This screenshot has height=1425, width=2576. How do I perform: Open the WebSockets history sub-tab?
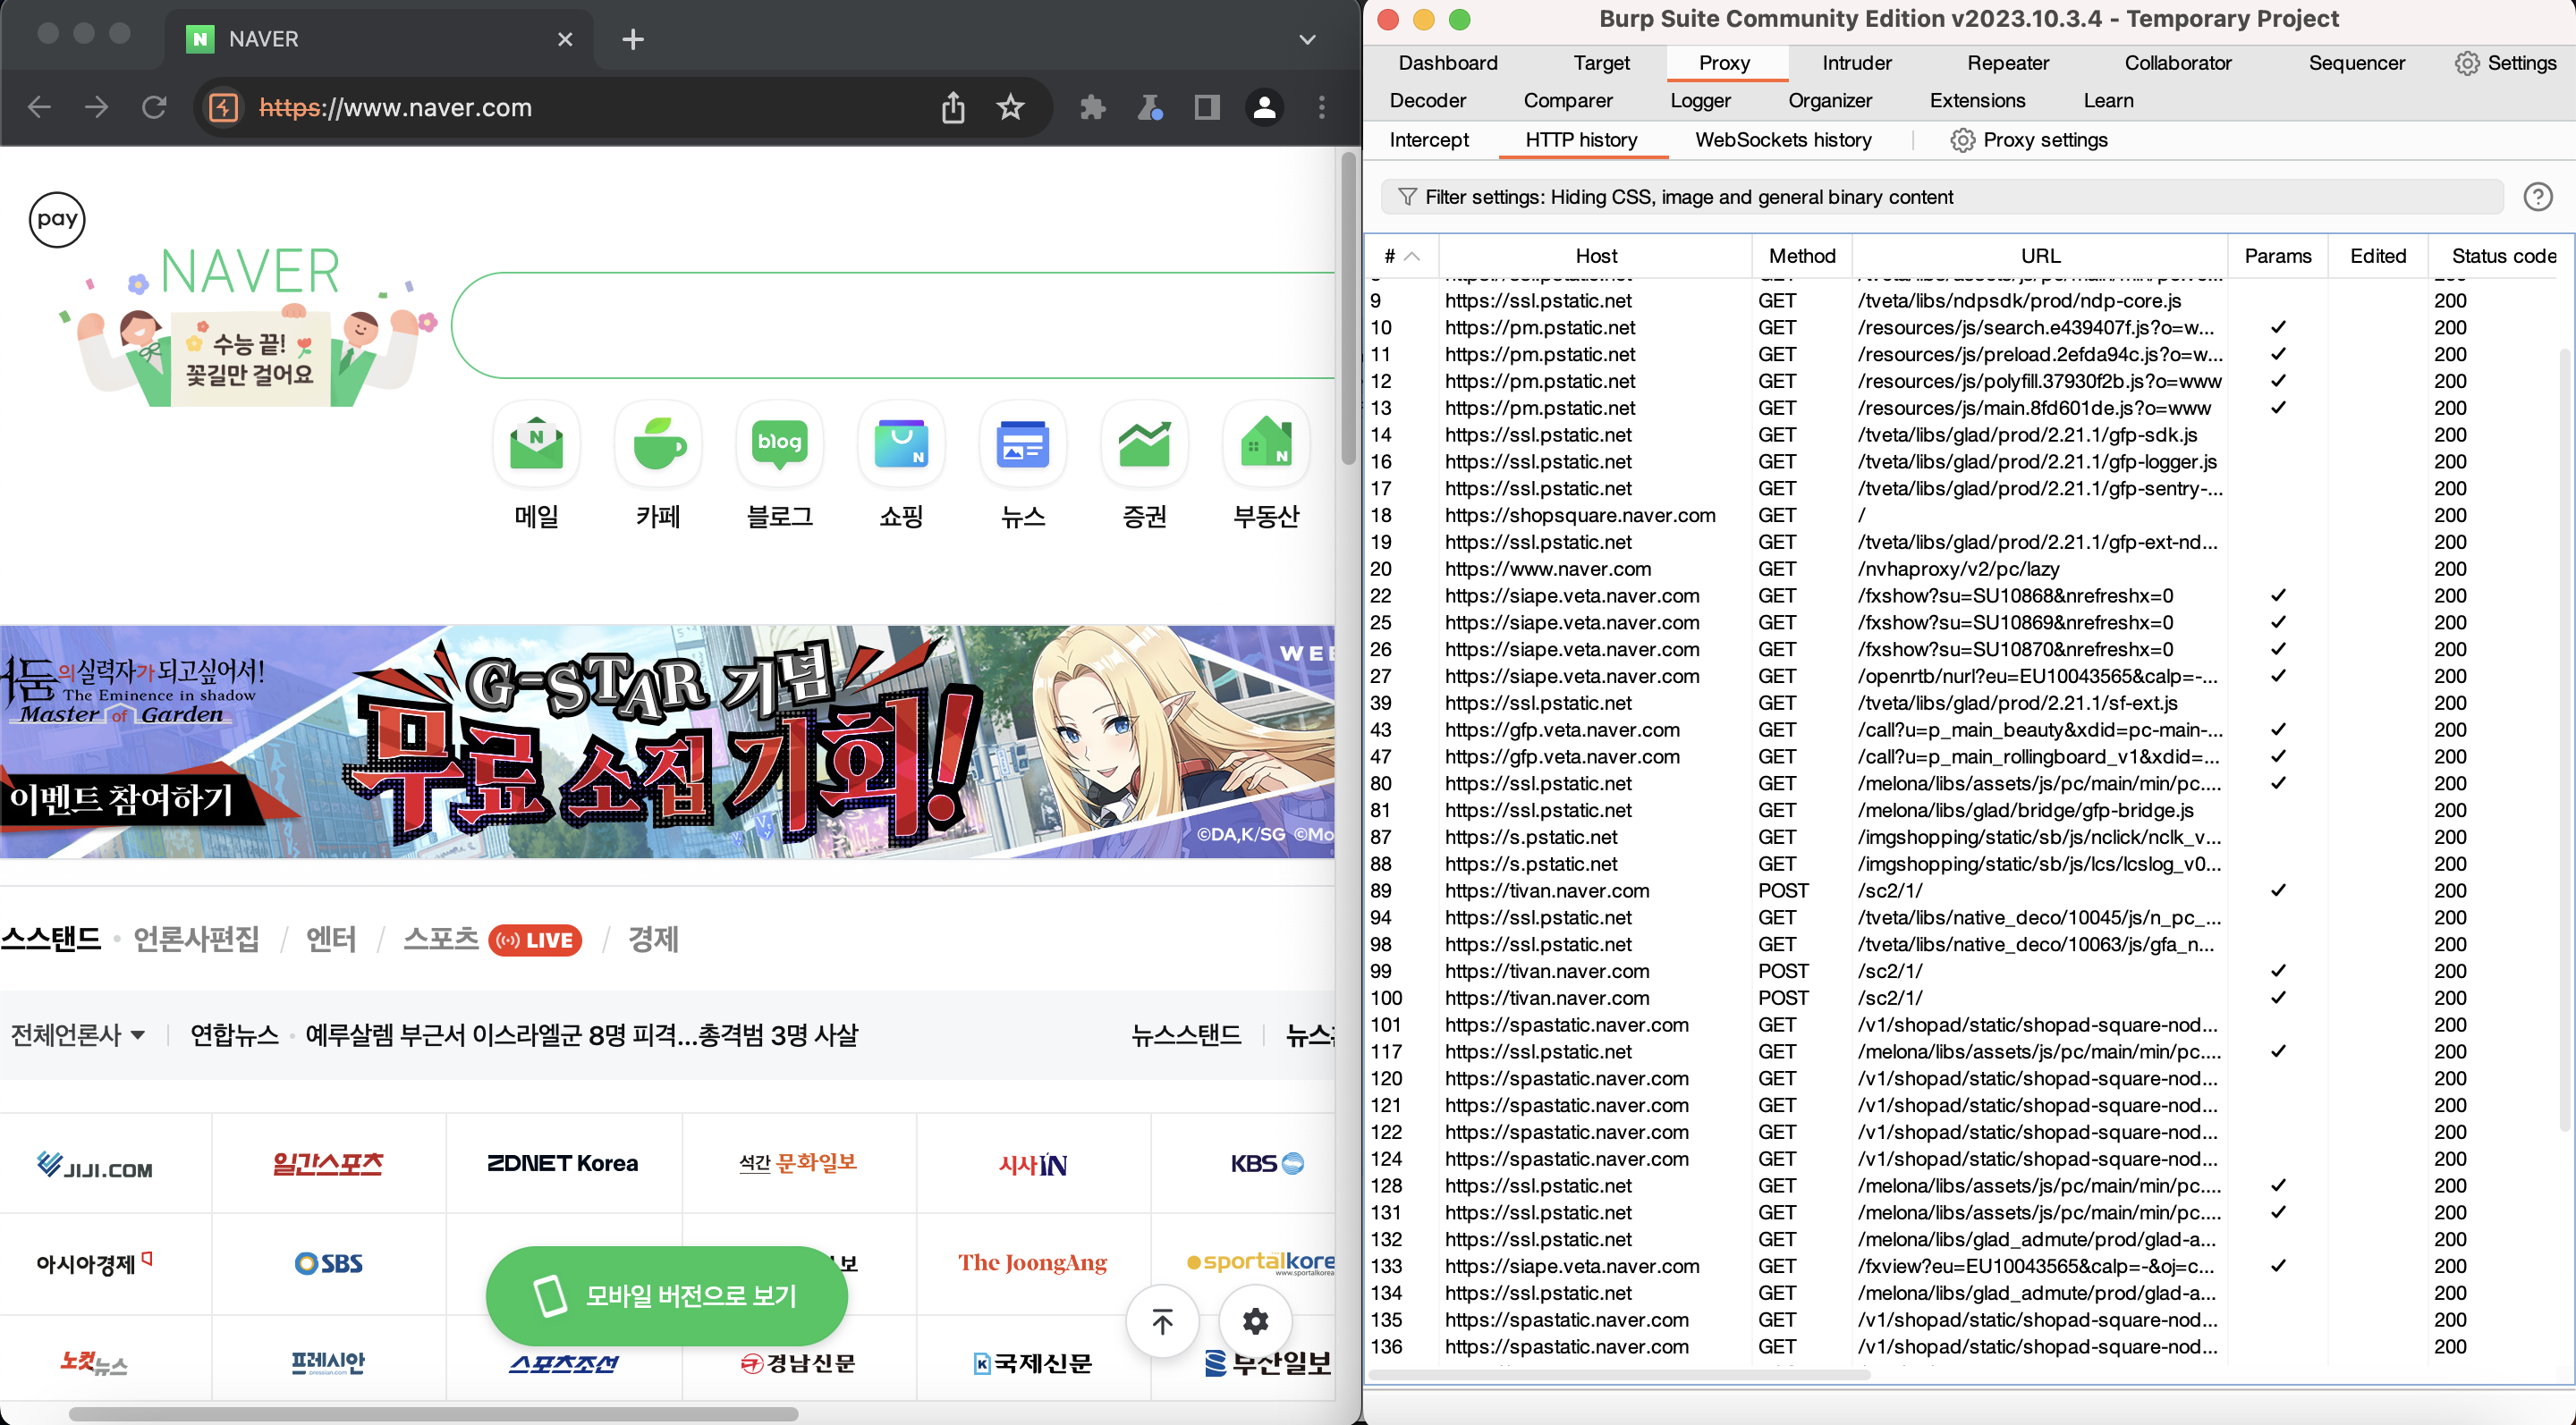coord(1783,139)
